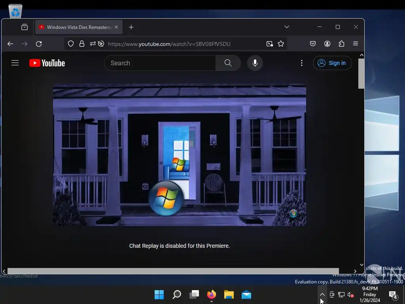Open tracking protection shield icon

click(x=71, y=44)
